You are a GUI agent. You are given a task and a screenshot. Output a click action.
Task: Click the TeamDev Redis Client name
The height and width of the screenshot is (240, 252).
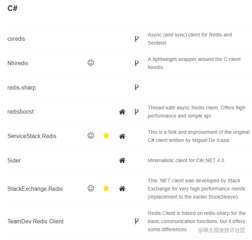point(35,221)
